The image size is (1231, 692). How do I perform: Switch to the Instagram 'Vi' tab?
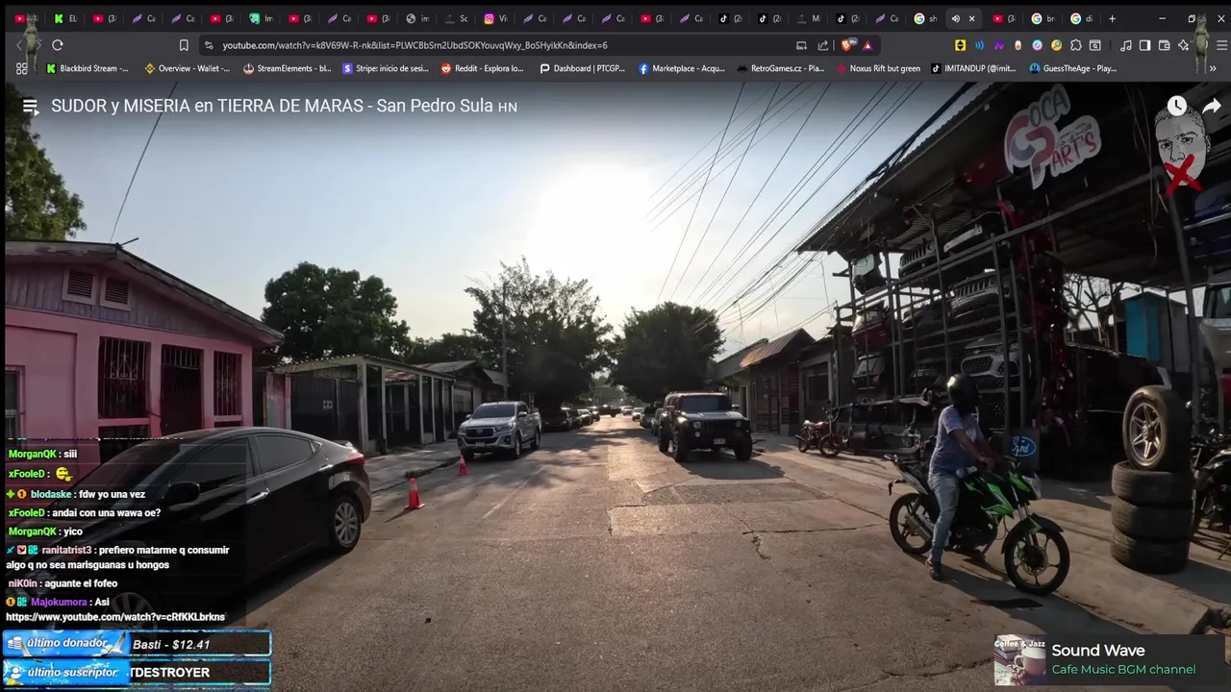(495, 18)
